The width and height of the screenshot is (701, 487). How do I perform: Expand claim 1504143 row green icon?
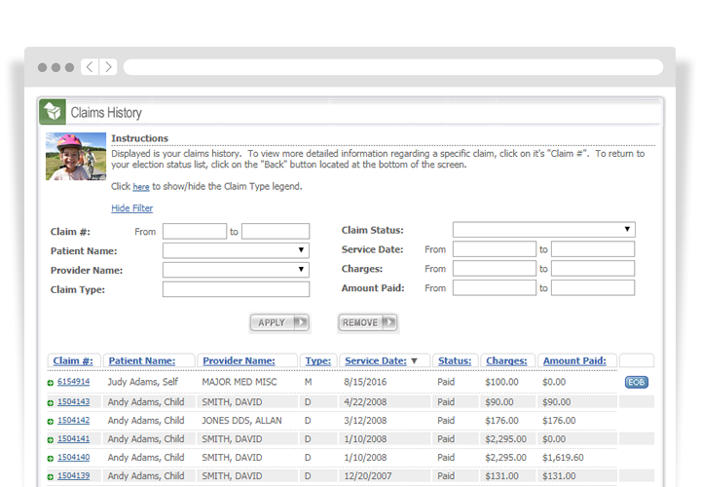click(x=51, y=402)
